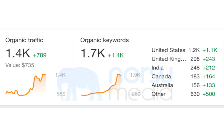Open the Organic traffic heading
This screenshot has width=224, height=134.
(x=24, y=40)
